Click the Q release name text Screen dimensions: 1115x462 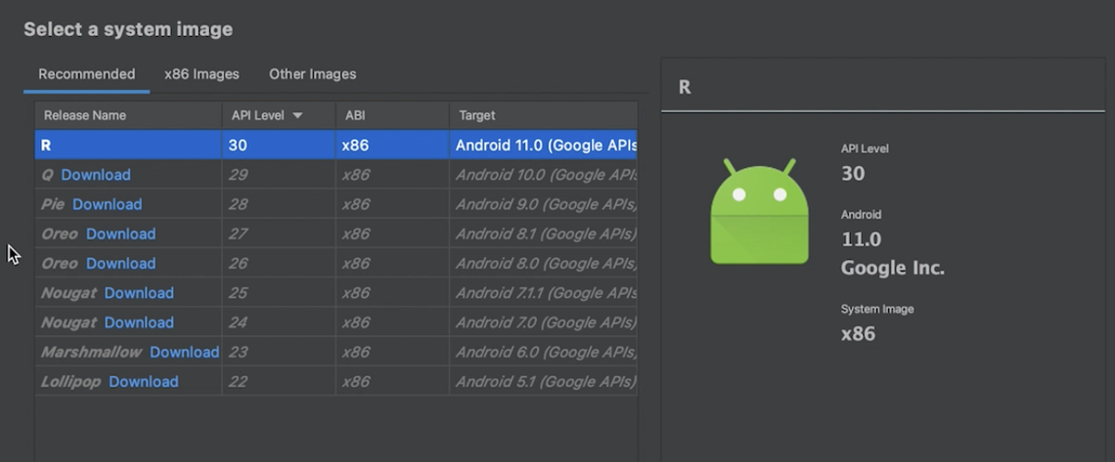(x=47, y=175)
